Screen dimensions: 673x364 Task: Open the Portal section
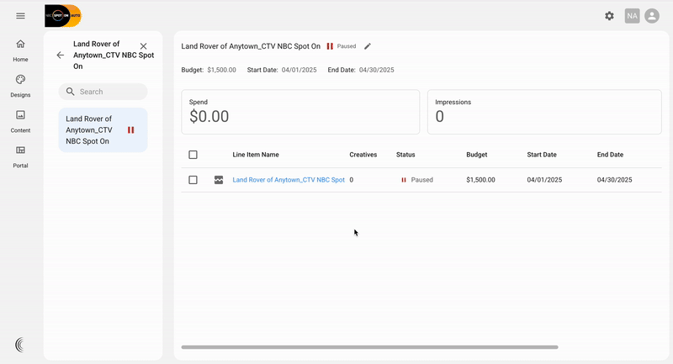pos(20,157)
